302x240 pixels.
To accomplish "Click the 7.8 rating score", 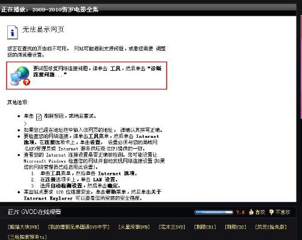I will [240, 212].
